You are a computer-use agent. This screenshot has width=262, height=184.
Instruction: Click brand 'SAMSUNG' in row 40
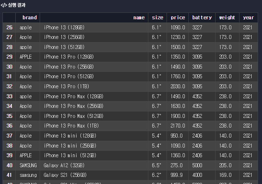(28, 165)
